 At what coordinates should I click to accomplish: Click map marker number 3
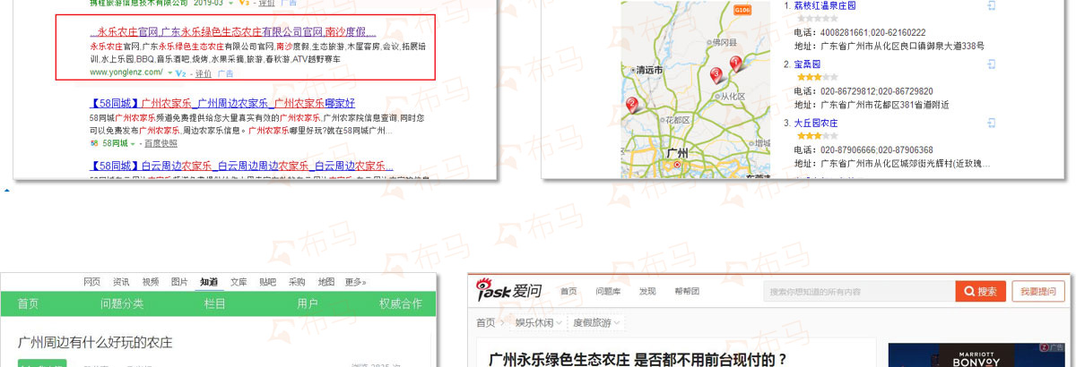(716, 75)
